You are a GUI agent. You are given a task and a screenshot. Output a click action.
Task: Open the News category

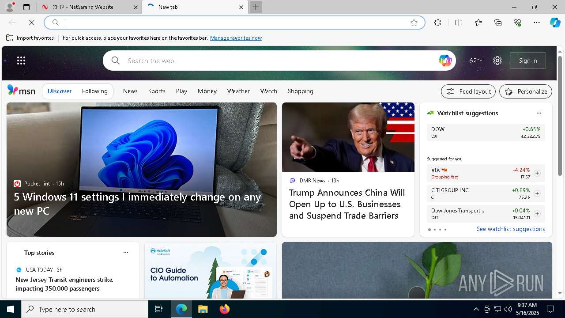coord(130,91)
